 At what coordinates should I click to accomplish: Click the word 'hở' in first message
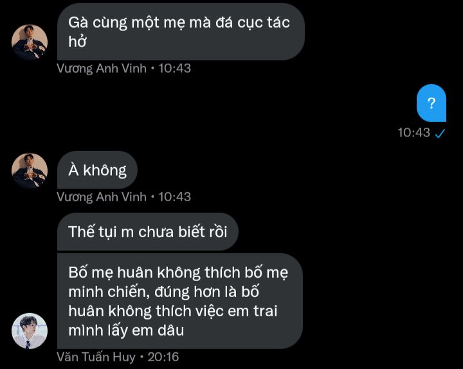(77, 41)
